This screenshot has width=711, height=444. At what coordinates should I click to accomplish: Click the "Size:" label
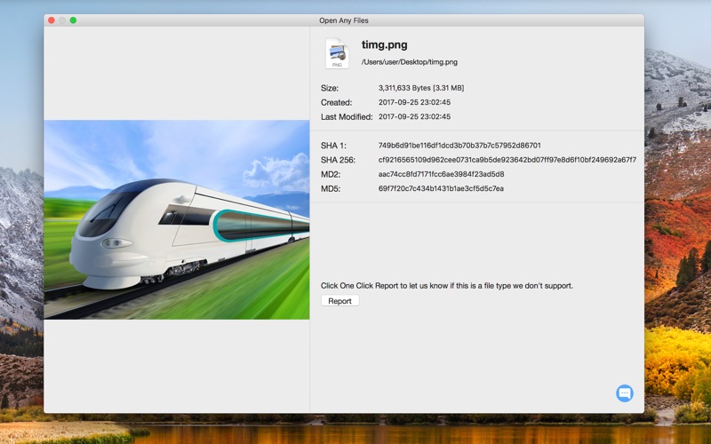coord(330,88)
